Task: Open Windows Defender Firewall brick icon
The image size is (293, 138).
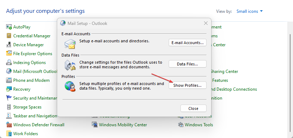Action: click(9, 124)
